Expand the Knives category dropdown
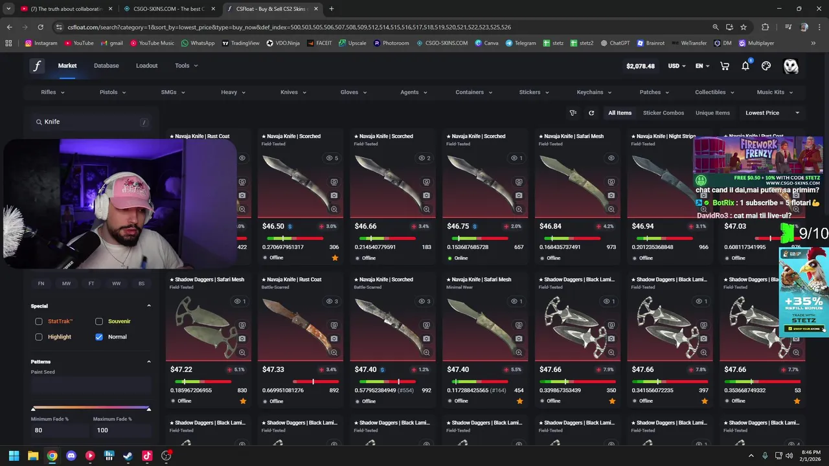This screenshot has height=466, width=829. (293, 92)
